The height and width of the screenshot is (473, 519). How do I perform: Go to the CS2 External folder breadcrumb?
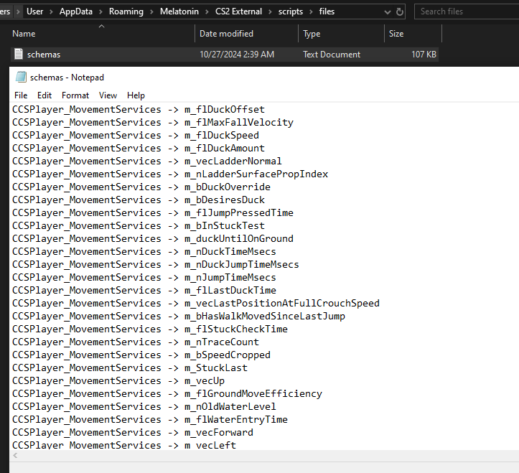[x=239, y=11]
